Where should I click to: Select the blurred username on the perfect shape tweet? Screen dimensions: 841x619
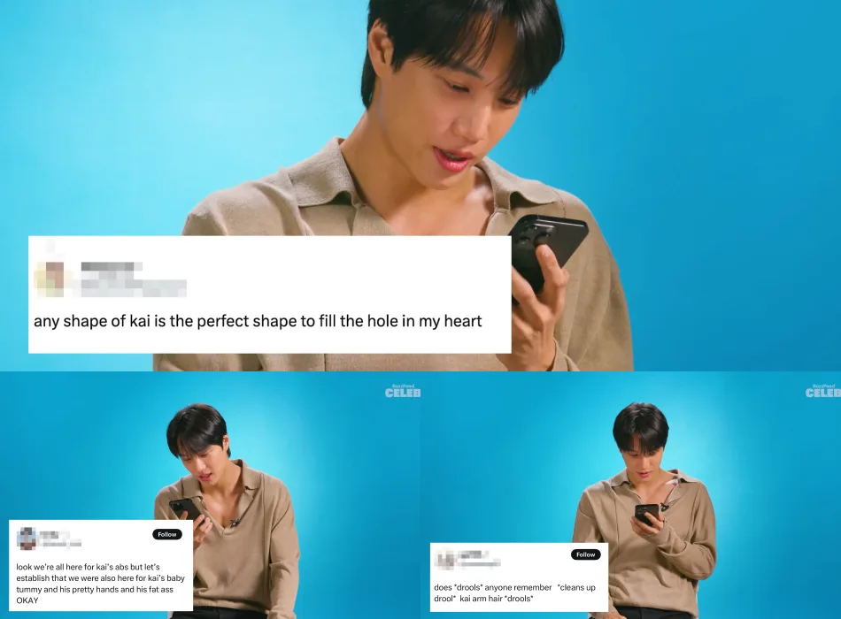[133, 279]
